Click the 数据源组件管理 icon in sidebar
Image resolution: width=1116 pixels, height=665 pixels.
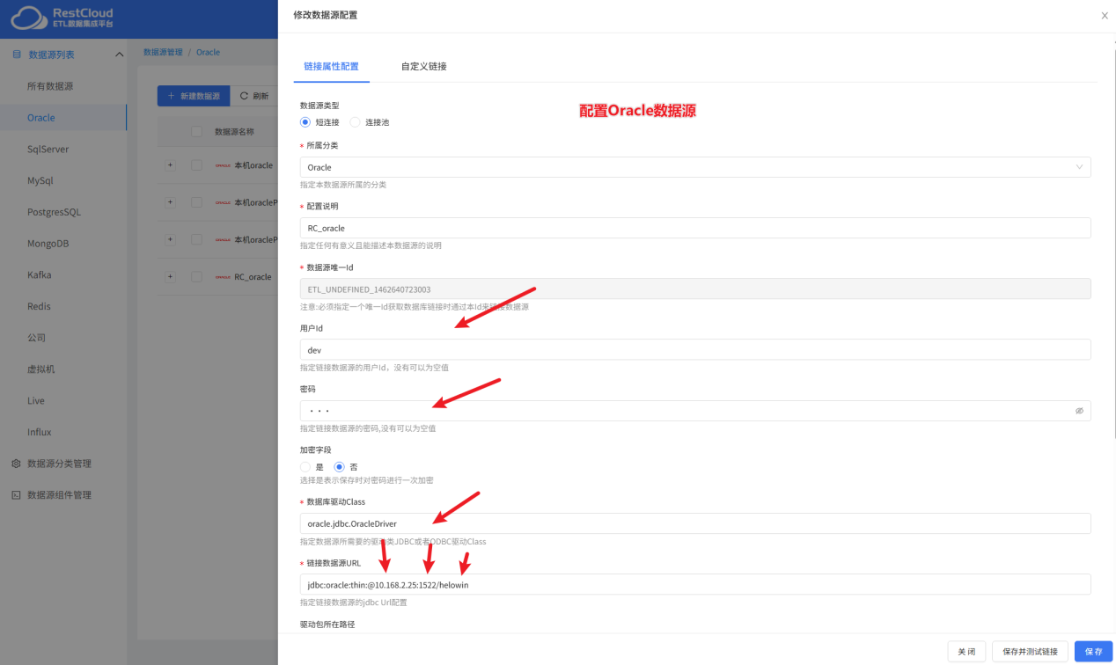tap(16, 495)
